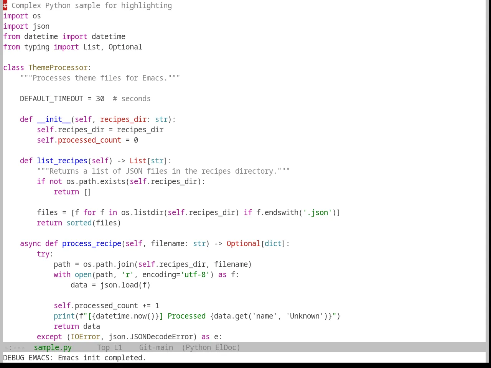Click Git-main in the mode line
491x368 pixels.
point(156,347)
